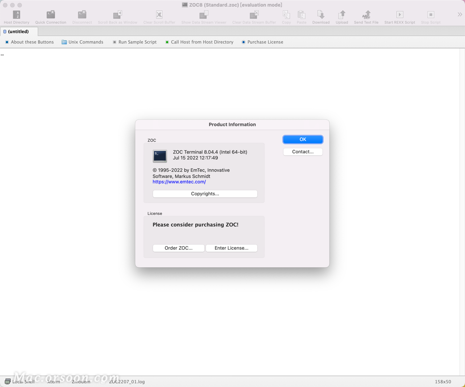The height and width of the screenshot is (387, 465).
Task: Click the Local Shell status bar icon
Action: pyautogui.click(x=8, y=382)
